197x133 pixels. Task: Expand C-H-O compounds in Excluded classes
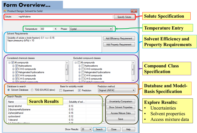(79, 69)
